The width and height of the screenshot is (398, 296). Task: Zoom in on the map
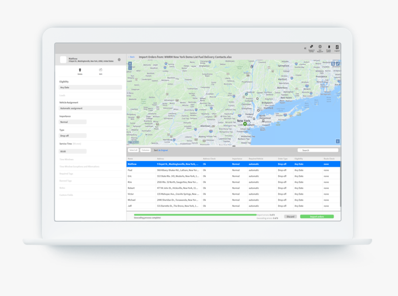tap(130, 64)
